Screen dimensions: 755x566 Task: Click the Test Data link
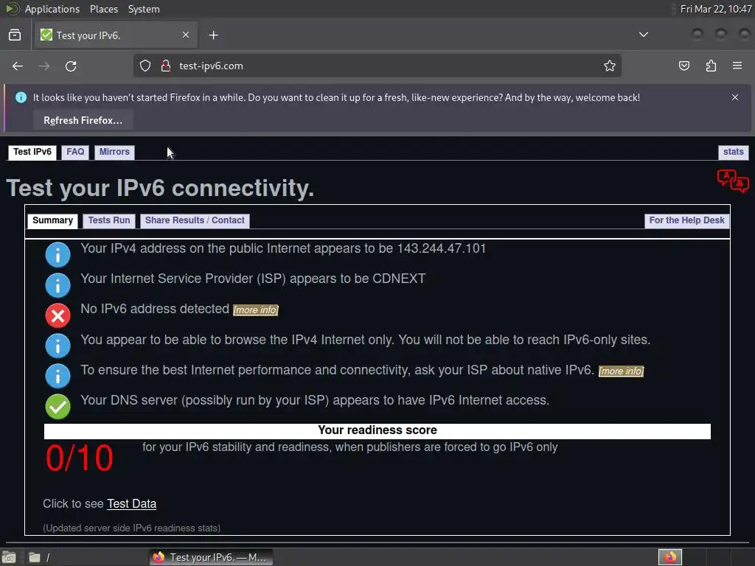click(131, 504)
